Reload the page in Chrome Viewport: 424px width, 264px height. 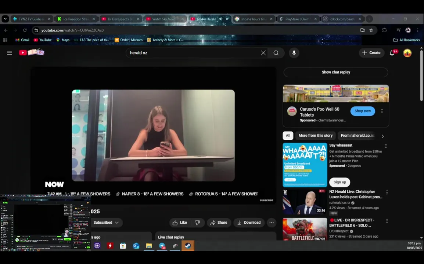click(25, 30)
